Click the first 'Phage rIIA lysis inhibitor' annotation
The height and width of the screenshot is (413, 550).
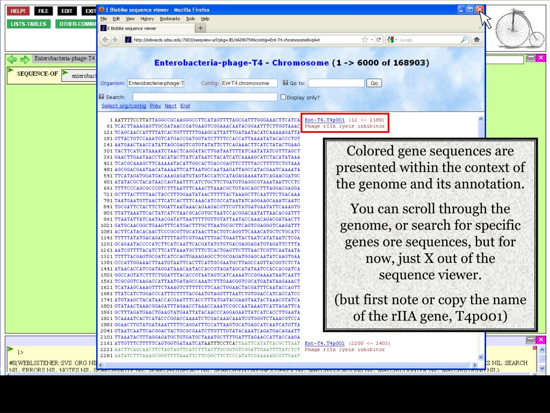pyautogui.click(x=344, y=126)
